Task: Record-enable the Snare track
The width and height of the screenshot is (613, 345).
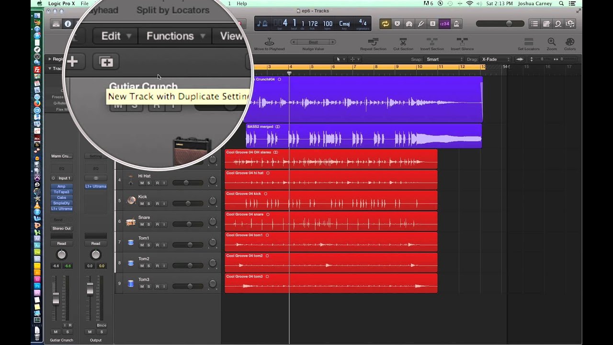Action: pyautogui.click(x=157, y=224)
